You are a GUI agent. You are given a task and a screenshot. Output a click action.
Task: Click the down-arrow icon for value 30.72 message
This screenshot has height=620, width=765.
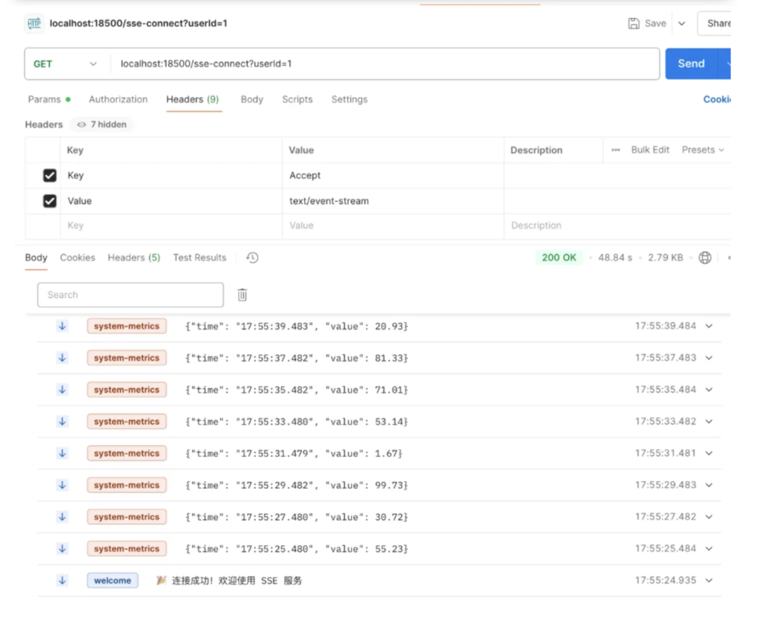point(63,517)
